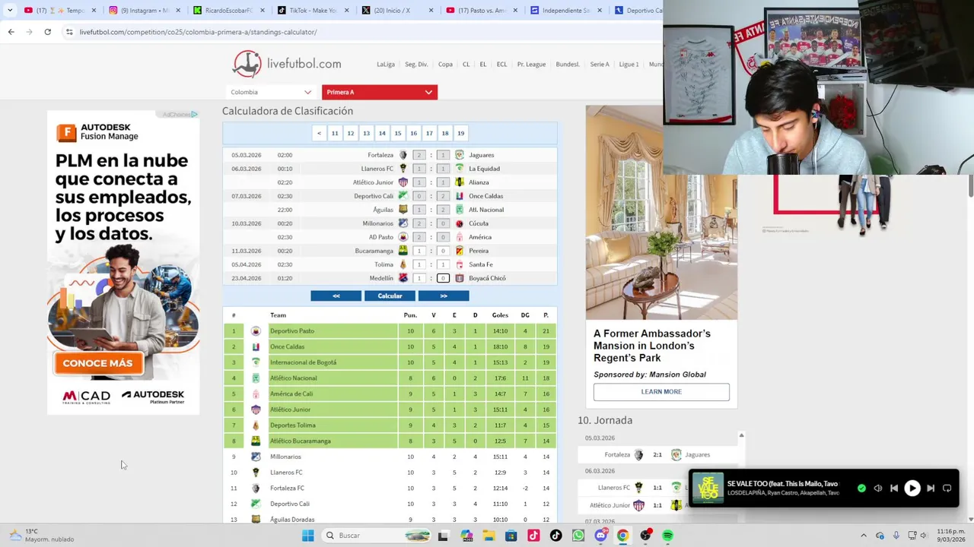This screenshot has width=974, height=547.
Task: Click the '<<' previous round button
Action: [336, 296]
